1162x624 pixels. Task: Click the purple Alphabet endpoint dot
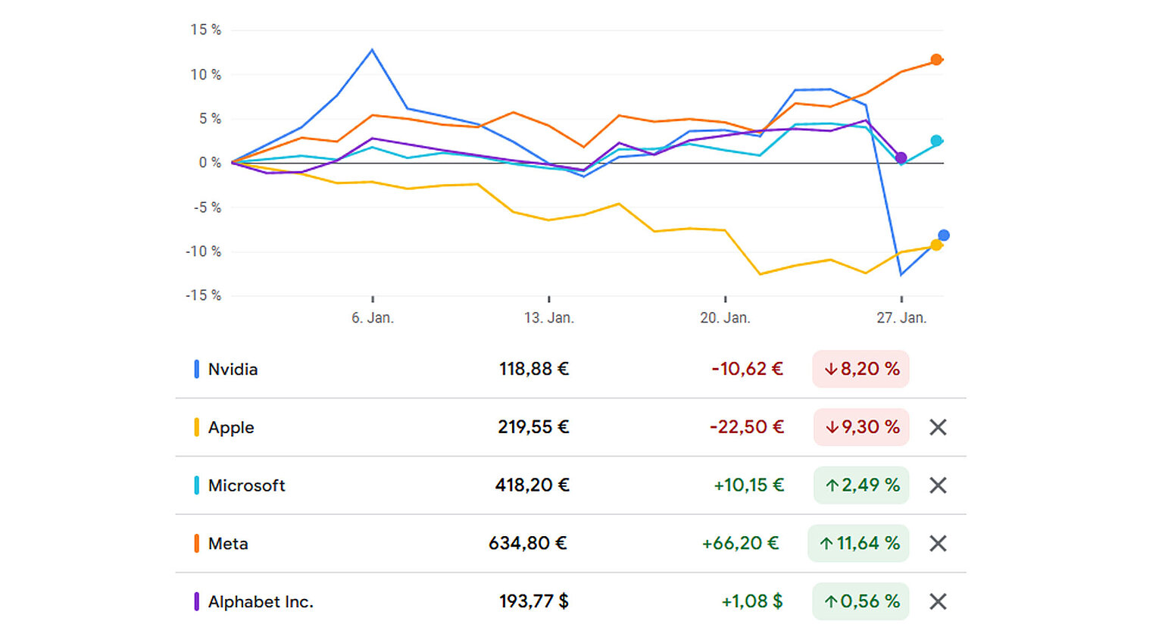[x=901, y=158]
